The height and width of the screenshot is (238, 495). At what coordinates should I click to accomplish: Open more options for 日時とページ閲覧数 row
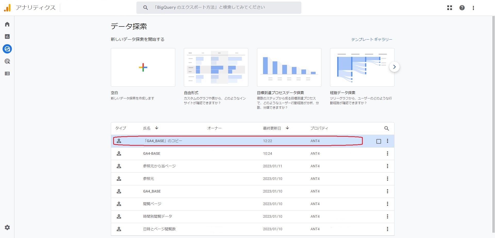pos(387,229)
